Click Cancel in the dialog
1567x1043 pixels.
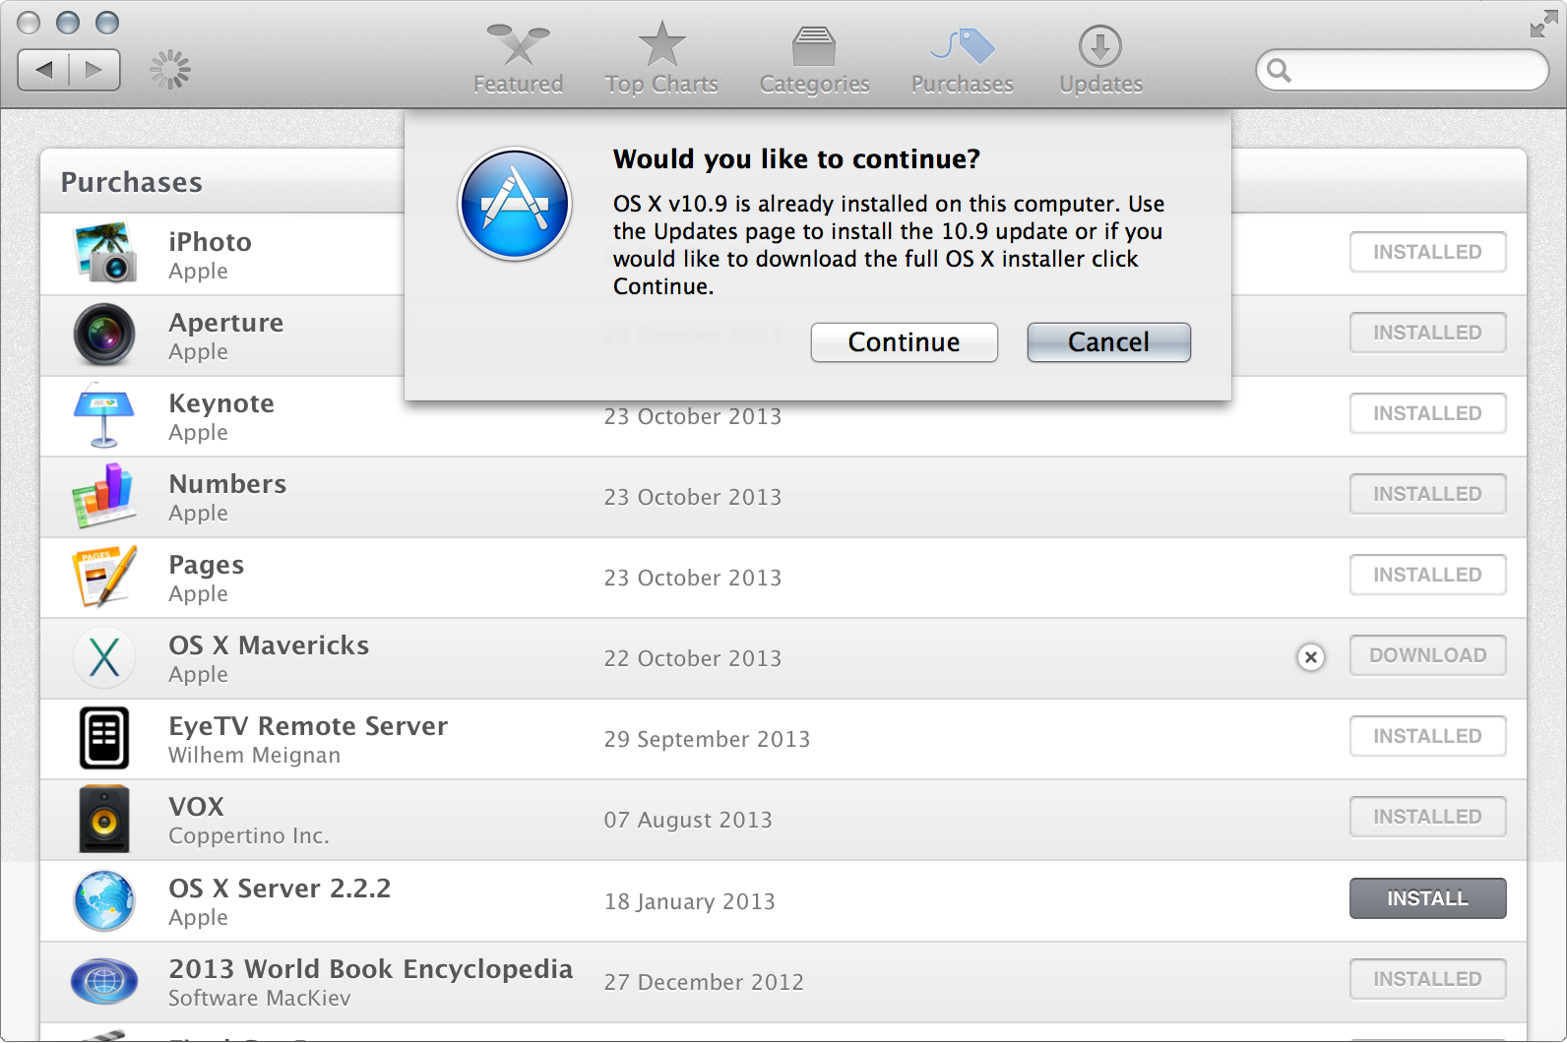1108,342
